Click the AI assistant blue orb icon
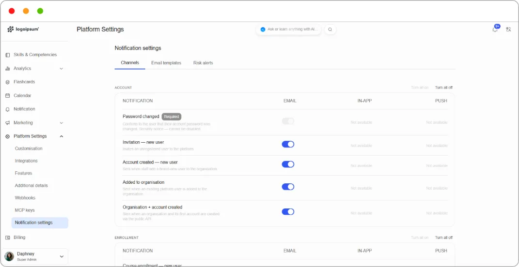The image size is (519, 267). point(263,30)
